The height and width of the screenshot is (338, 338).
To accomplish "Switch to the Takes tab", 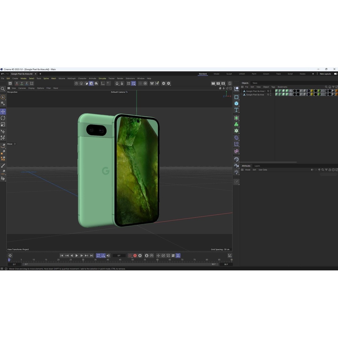I will click(255, 83).
